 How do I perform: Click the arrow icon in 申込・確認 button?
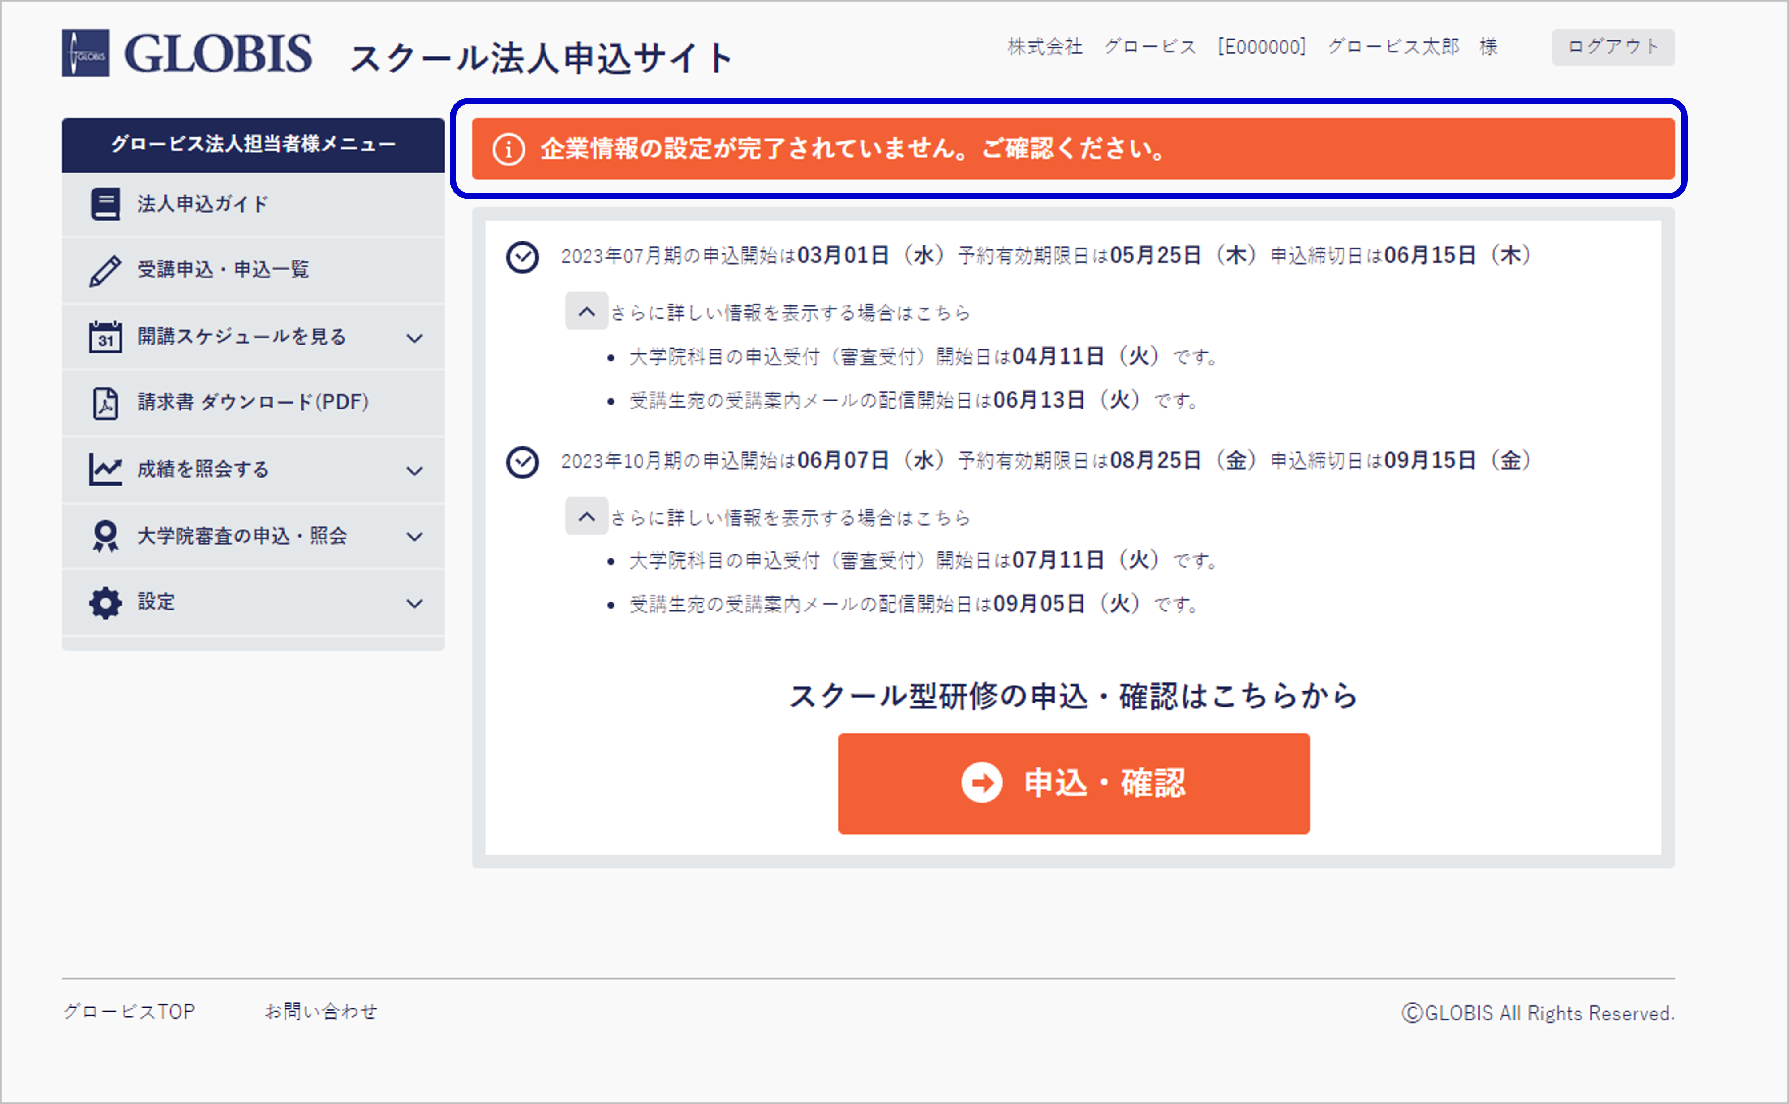[x=982, y=783]
